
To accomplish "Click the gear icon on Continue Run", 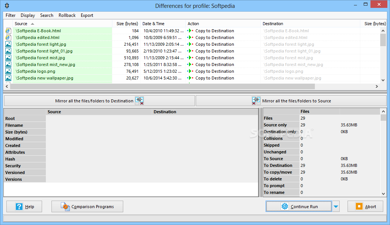I will [284, 206].
